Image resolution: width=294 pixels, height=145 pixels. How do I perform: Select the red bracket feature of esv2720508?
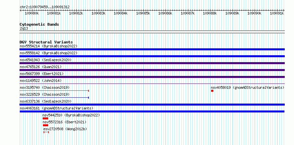pyautogui.click(x=46, y=132)
